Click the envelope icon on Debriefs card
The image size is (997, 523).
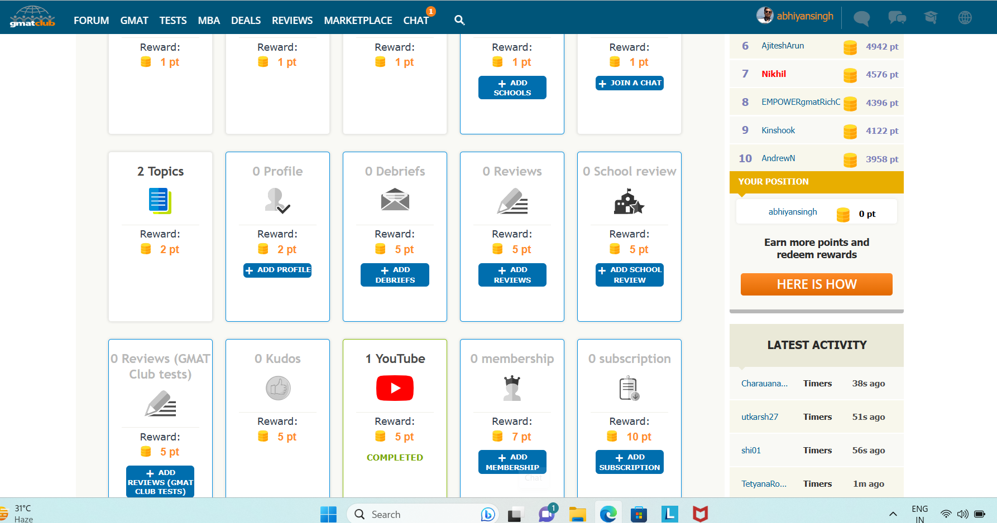click(x=395, y=200)
